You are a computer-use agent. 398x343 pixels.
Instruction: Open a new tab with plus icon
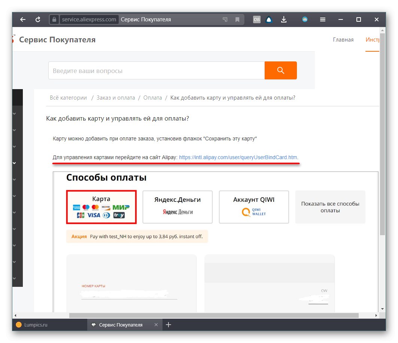(168, 325)
